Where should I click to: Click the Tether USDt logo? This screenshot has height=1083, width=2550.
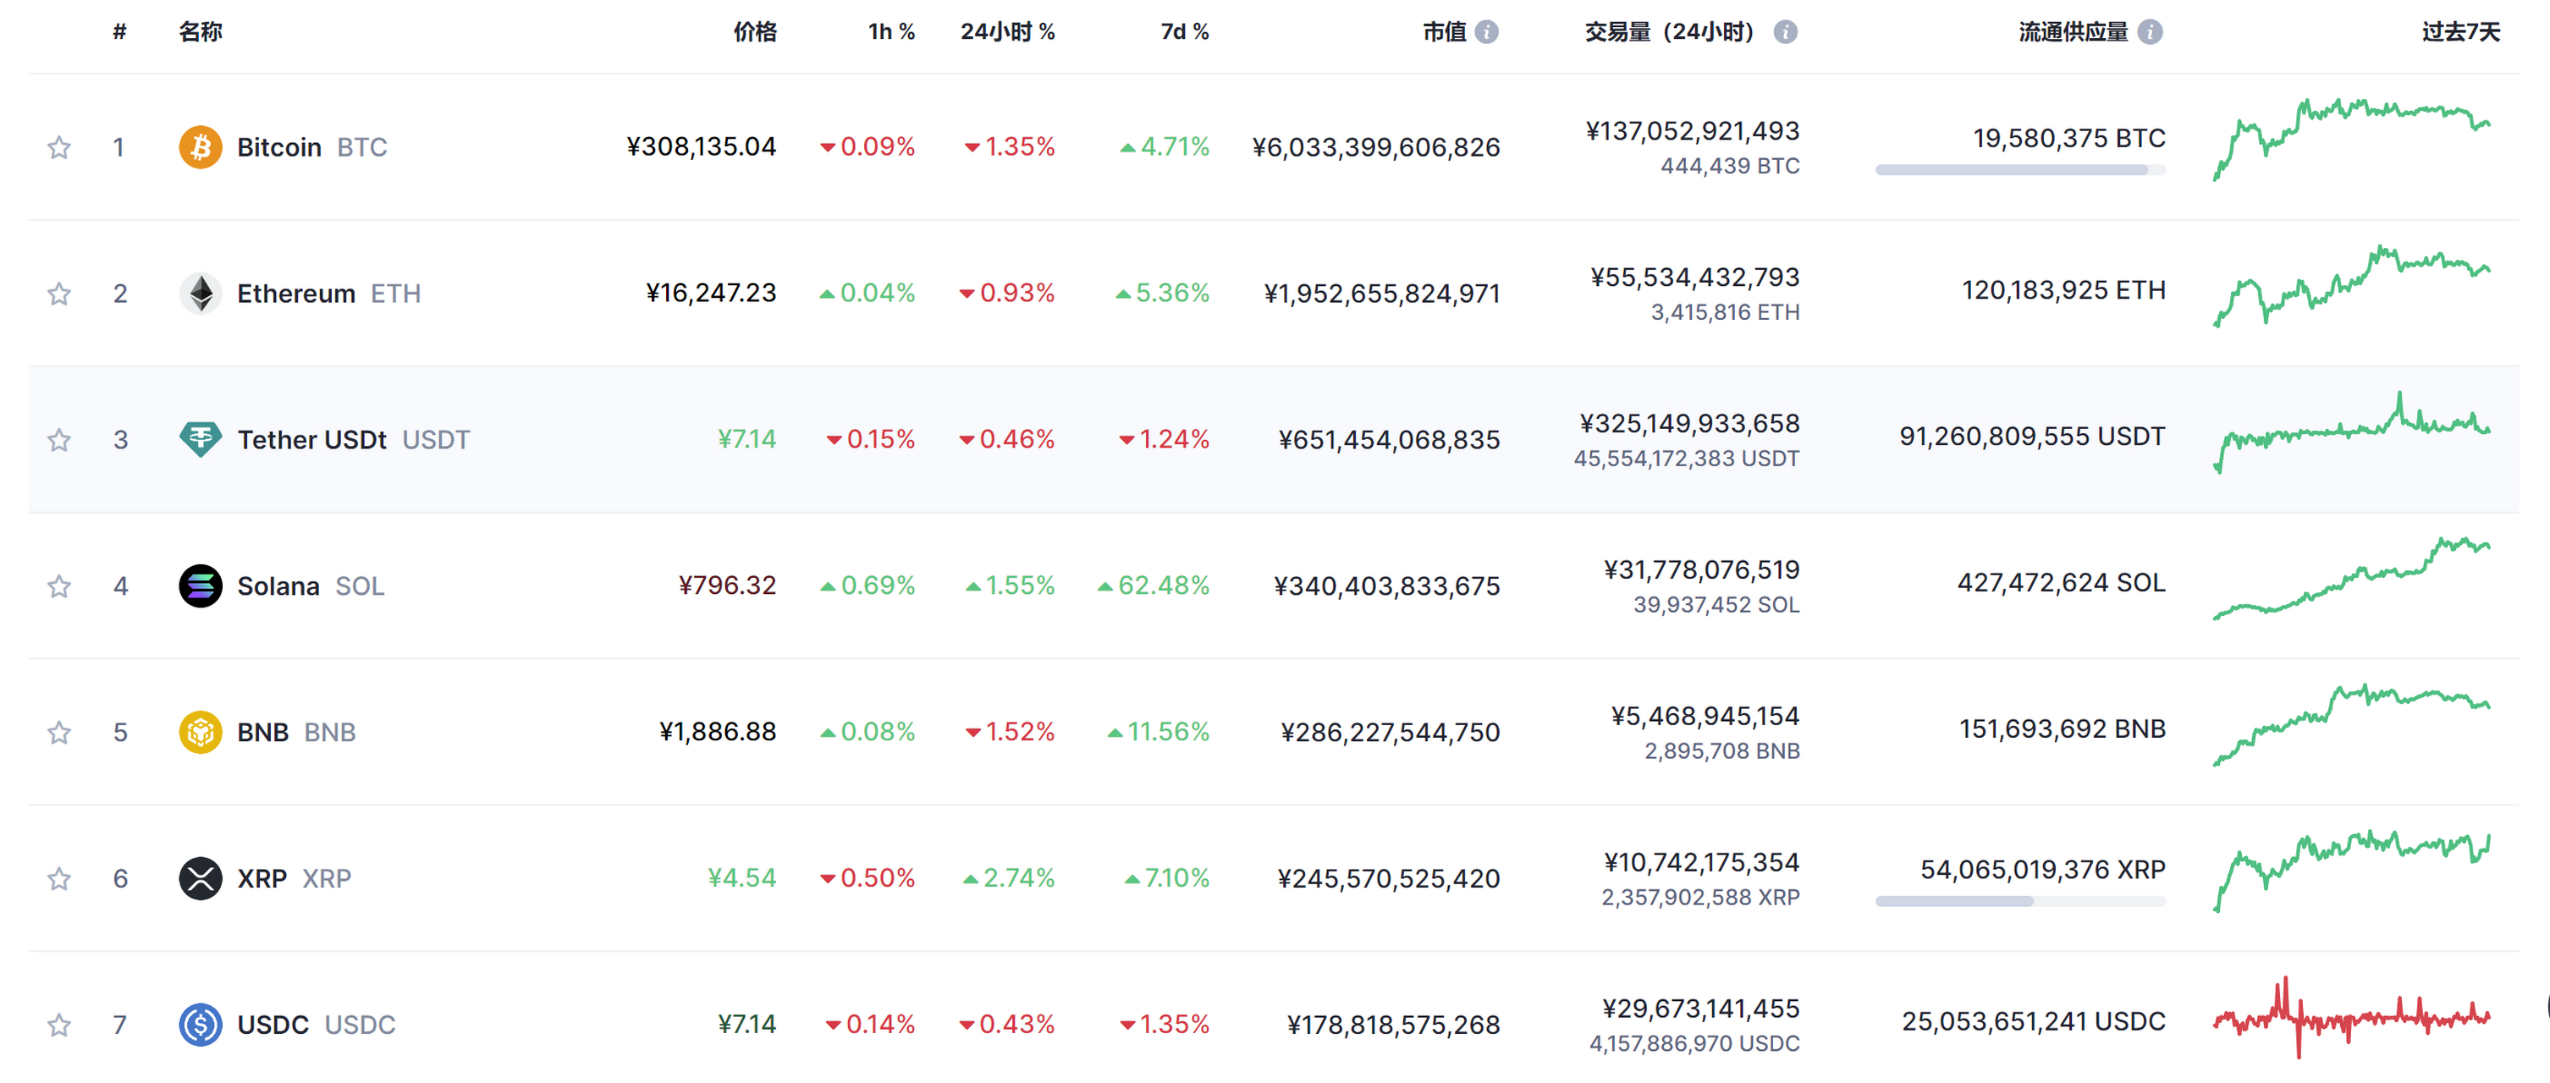(200, 439)
